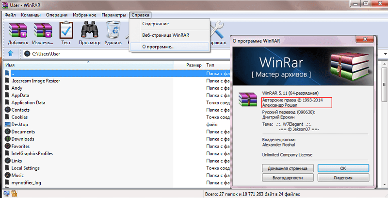Select .Icecream Image Resizer folder

[35, 81]
